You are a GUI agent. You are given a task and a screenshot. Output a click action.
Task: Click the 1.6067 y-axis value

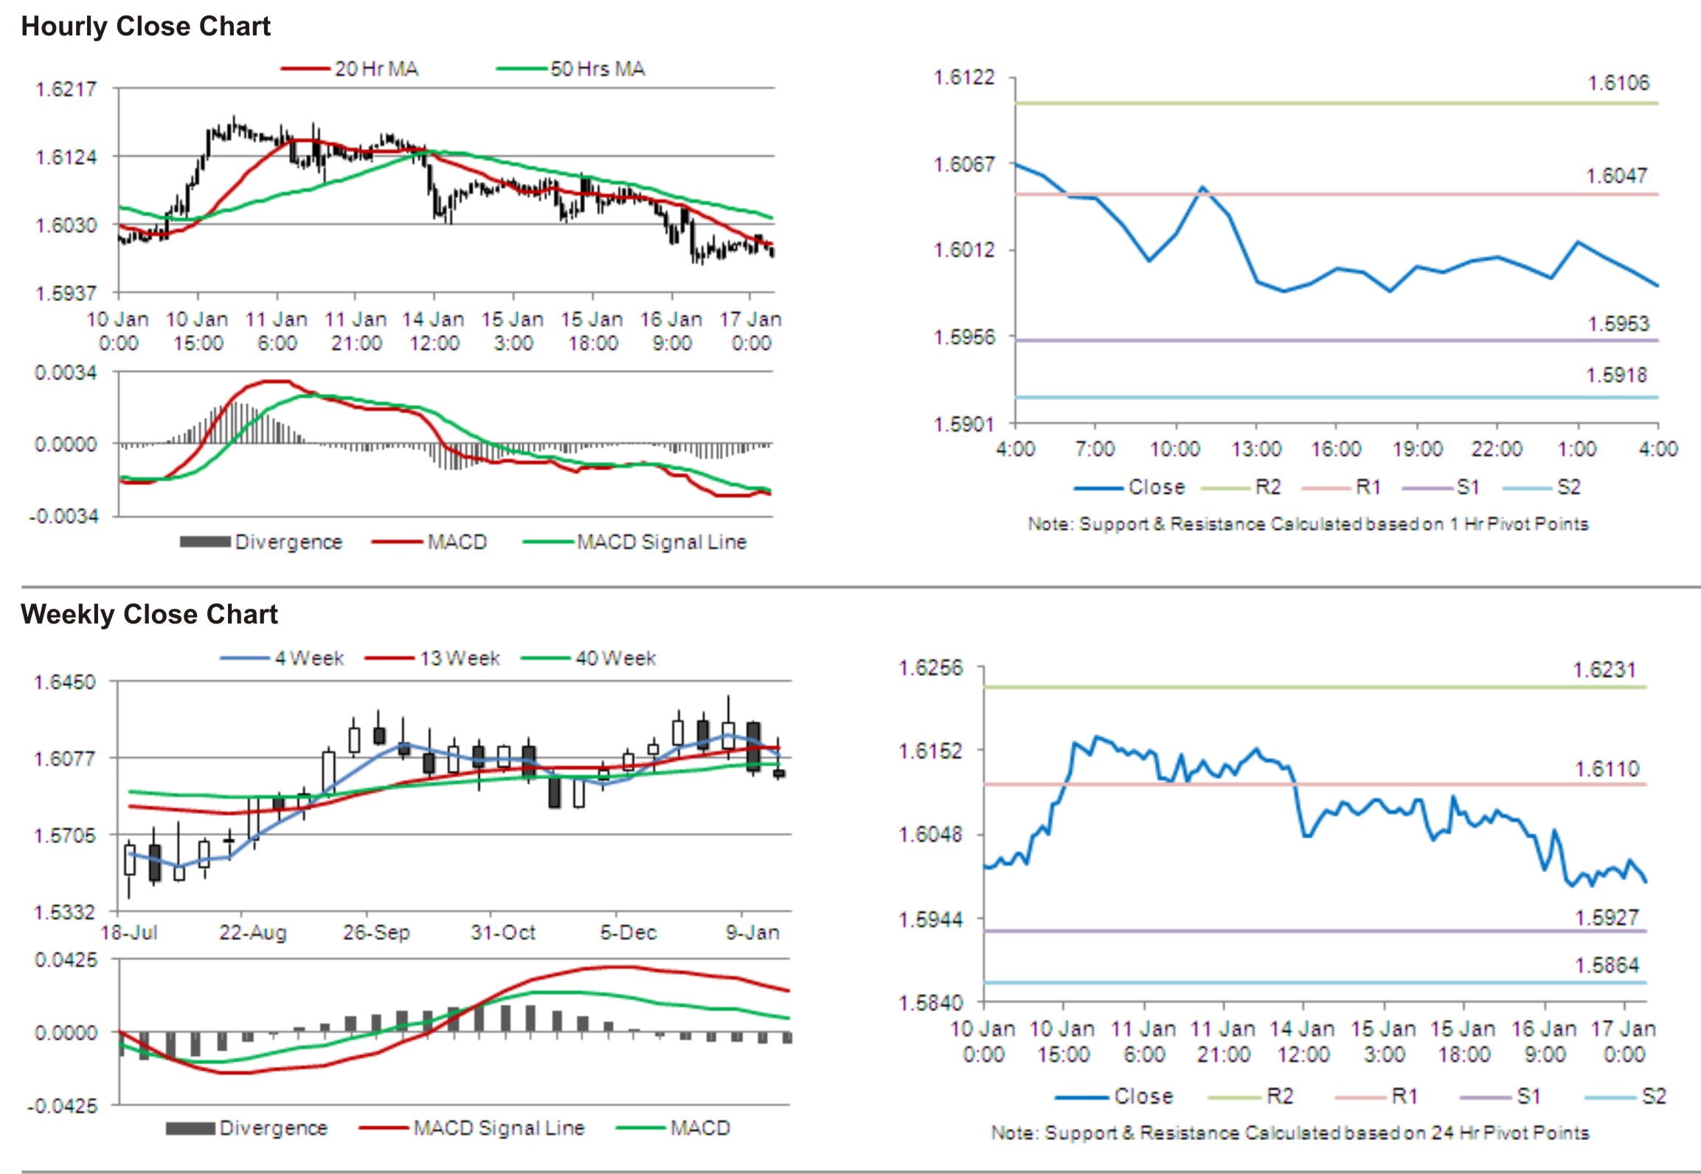tap(964, 164)
